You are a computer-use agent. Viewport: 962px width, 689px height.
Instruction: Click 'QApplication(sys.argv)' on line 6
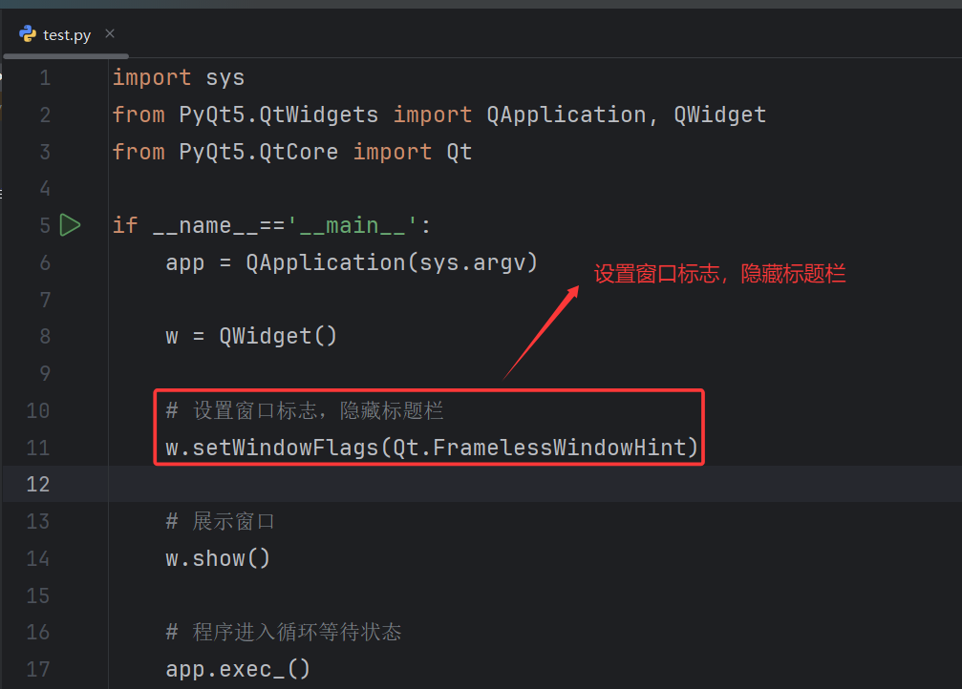coord(392,262)
